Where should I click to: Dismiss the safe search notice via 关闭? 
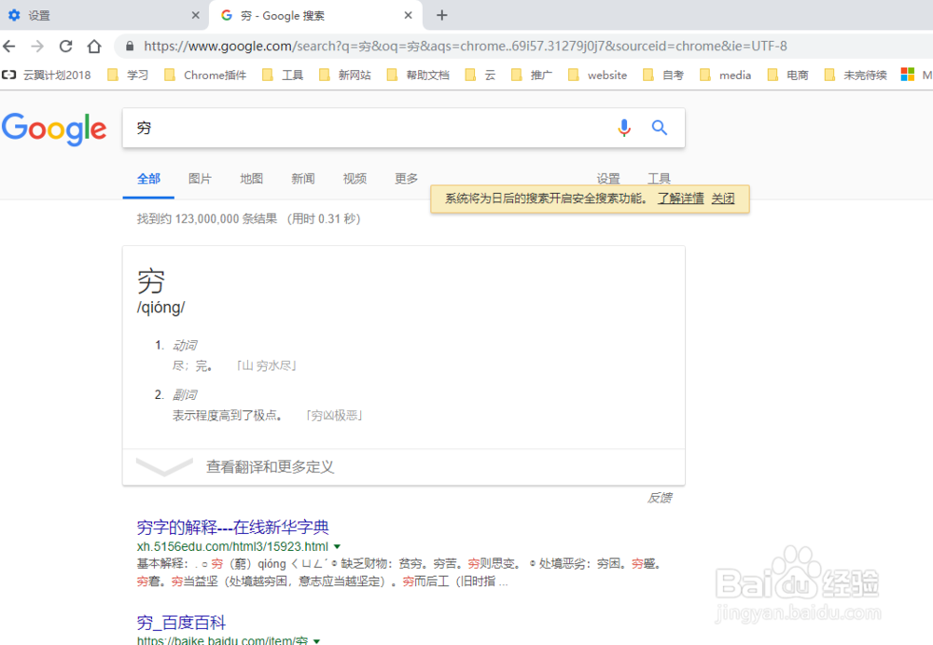point(724,199)
